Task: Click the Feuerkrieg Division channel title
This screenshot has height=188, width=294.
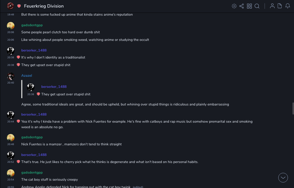Action: click(x=44, y=6)
